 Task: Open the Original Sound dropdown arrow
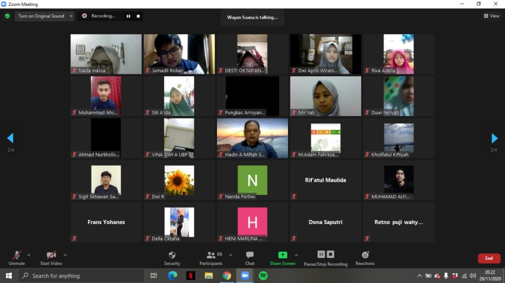click(71, 16)
